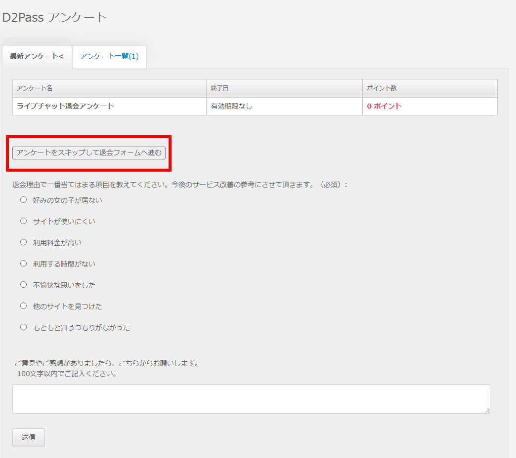
Task: Choose 他のサイトを見つけた reason
Action: coord(23,305)
